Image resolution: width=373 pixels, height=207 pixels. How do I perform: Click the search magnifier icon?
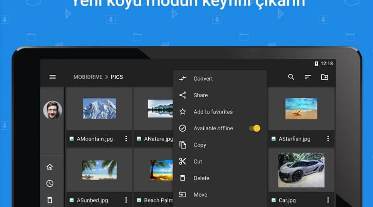(x=291, y=77)
